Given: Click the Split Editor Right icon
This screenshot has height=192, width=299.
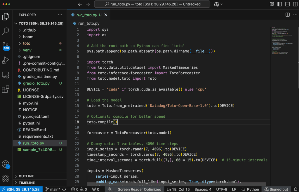Looking at the screenshot, I should pyautogui.click(x=287, y=15).
